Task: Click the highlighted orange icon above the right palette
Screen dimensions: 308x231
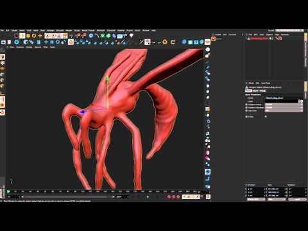Action: coord(207,42)
